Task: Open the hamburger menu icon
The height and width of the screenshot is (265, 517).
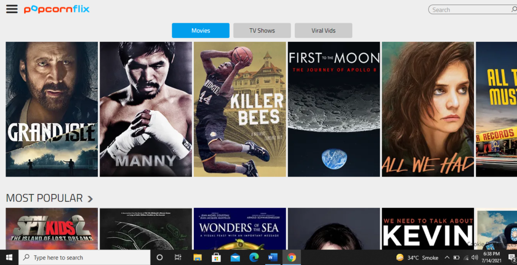Action: [12, 9]
